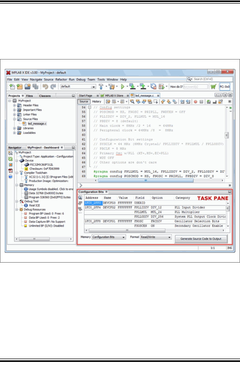Viewport: 240px width, 366px height.
Task: Open the Format 'Read/Write' combo box
Action: click(x=156, y=237)
